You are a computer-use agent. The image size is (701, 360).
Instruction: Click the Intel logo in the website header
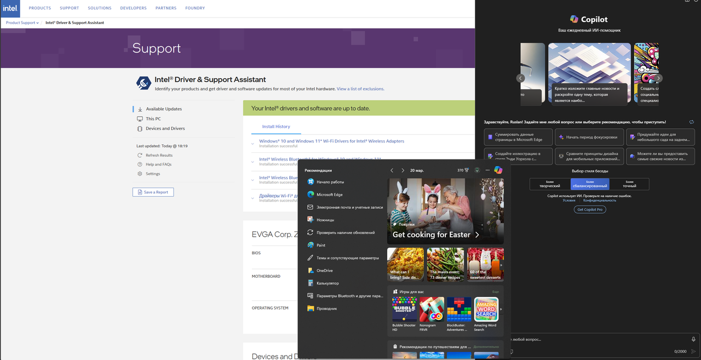10,9
